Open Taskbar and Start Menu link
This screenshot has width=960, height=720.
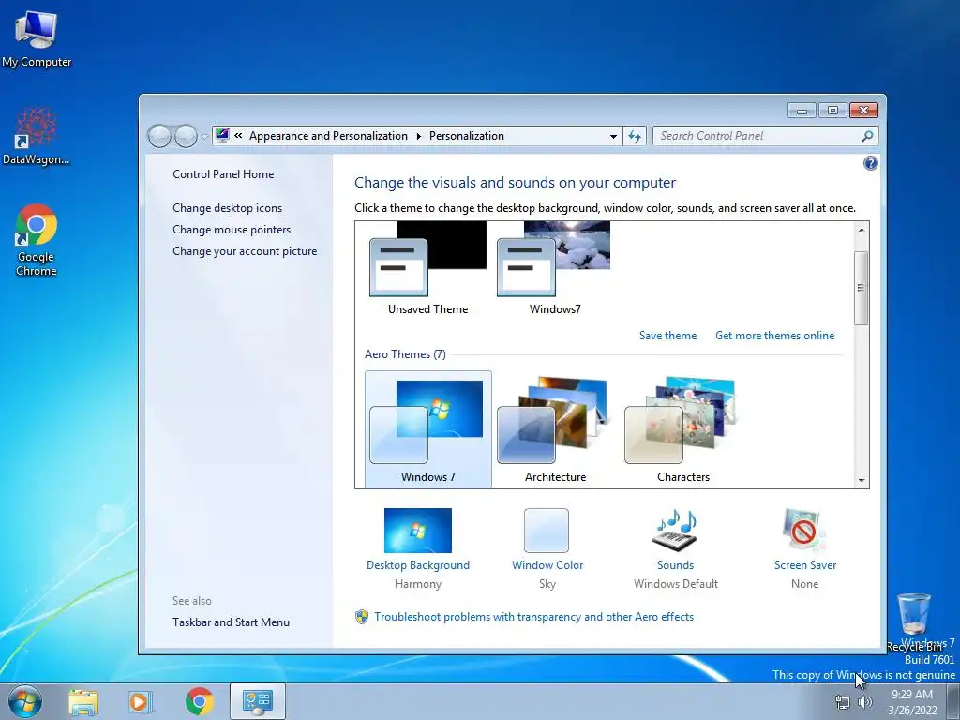[x=231, y=622]
